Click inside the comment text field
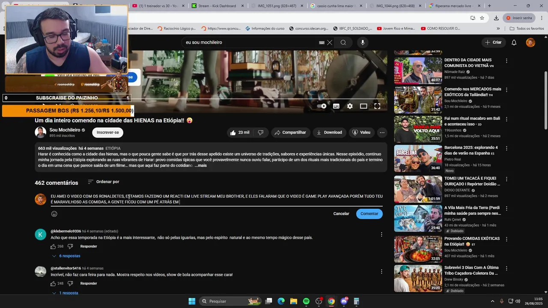This screenshot has height=308, width=548. (217, 199)
